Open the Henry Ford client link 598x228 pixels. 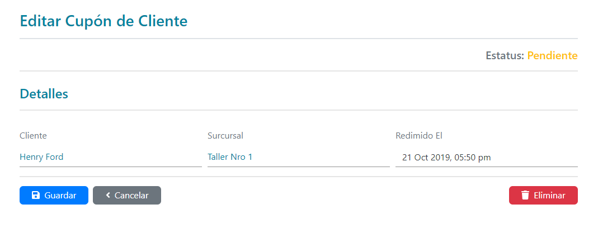click(x=41, y=157)
